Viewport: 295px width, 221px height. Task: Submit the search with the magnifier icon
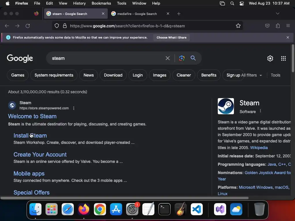[x=193, y=58]
